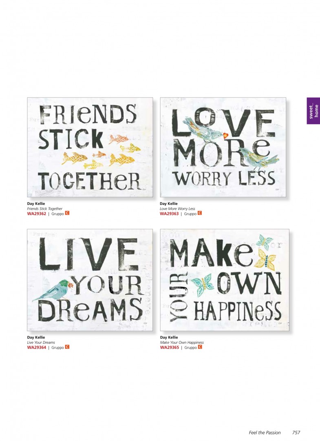This screenshot has width=320, height=441.
Task: Click the Live Your Dreams italic title
Action: [x=41, y=343]
